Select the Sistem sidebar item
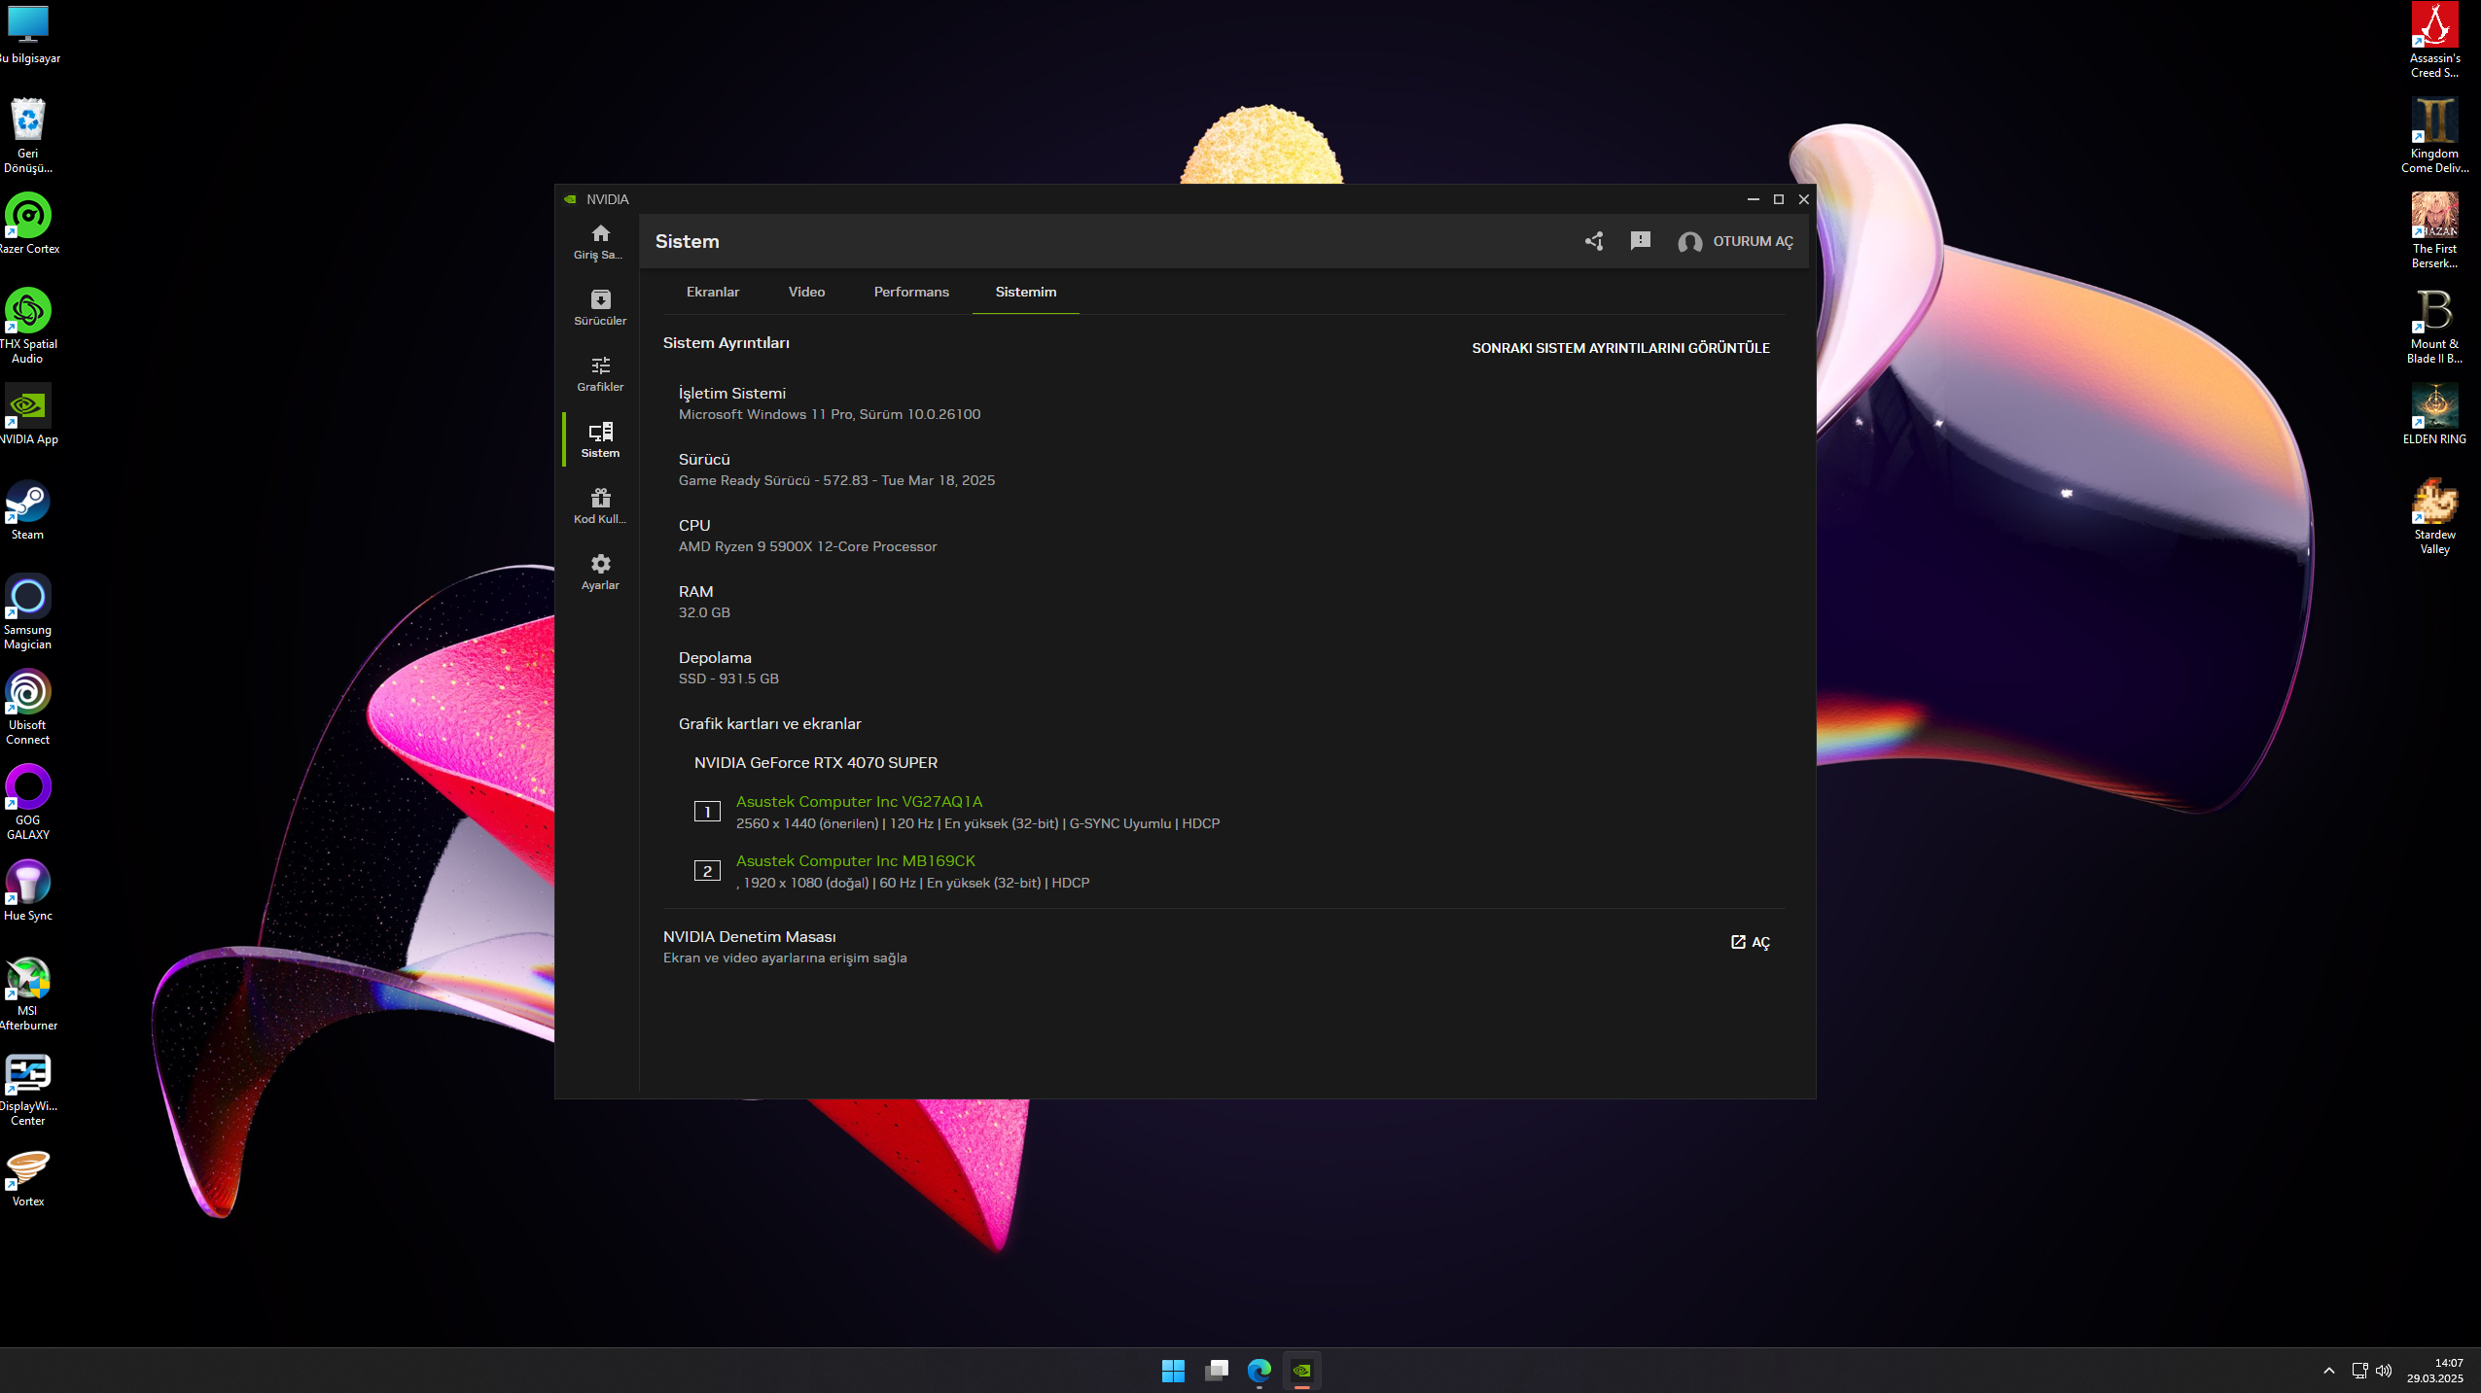The image size is (2481, 1393). [x=600, y=439]
